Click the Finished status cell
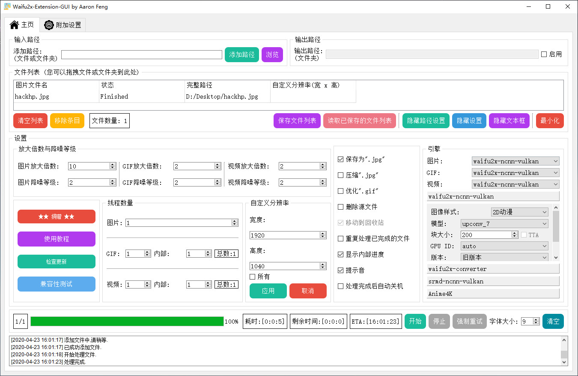 click(142, 96)
